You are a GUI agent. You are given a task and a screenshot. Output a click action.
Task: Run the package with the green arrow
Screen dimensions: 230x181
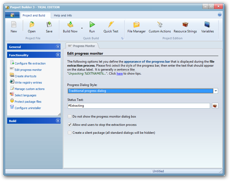[x=92, y=24]
